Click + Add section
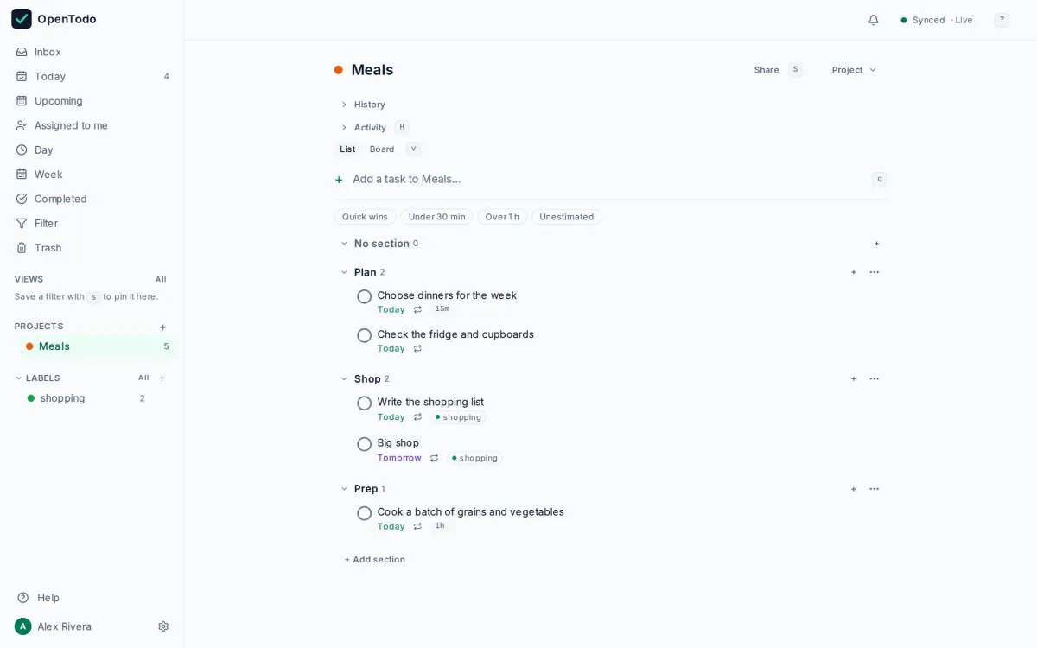Viewport: 1037px width, 648px height. pos(374,560)
